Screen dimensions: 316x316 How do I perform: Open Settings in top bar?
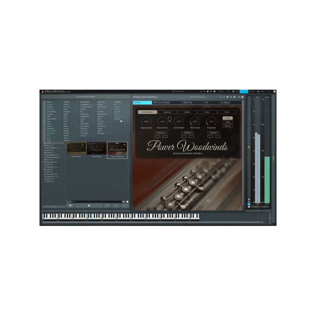coord(252,92)
